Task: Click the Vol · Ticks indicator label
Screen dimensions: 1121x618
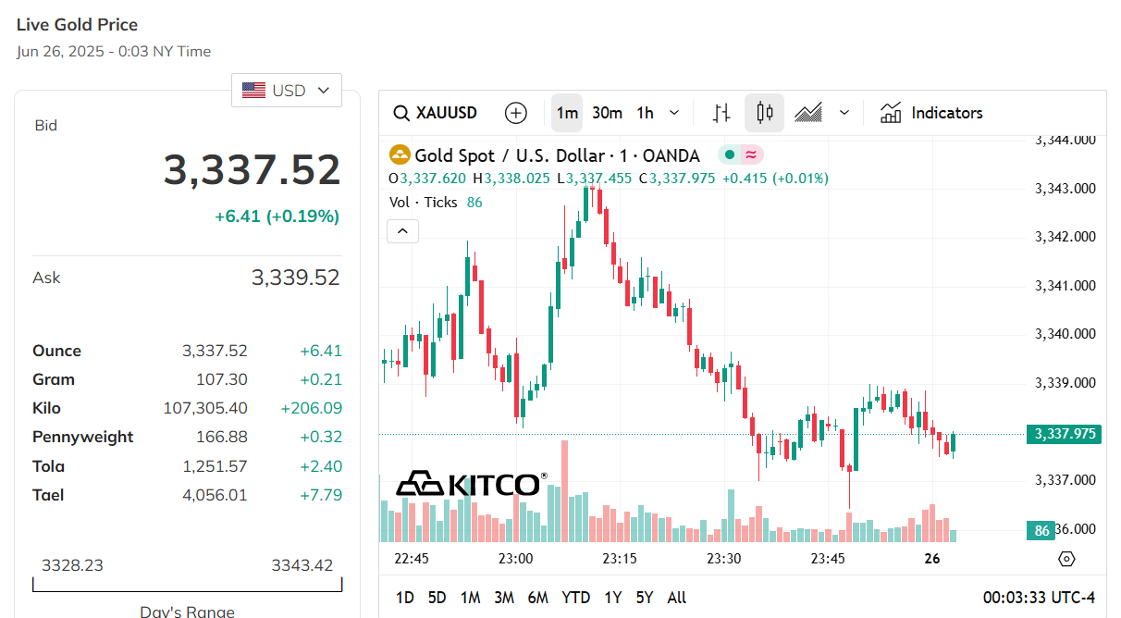Action: 425,202
